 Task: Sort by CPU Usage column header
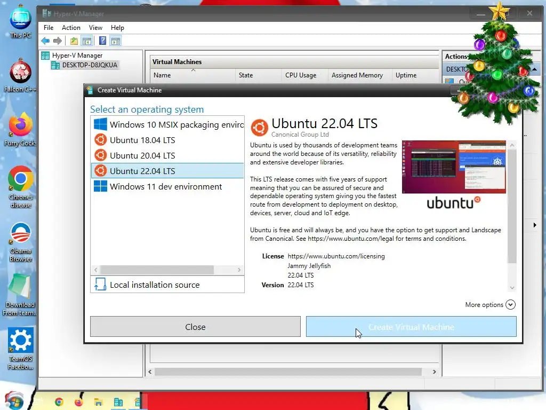coord(305,75)
